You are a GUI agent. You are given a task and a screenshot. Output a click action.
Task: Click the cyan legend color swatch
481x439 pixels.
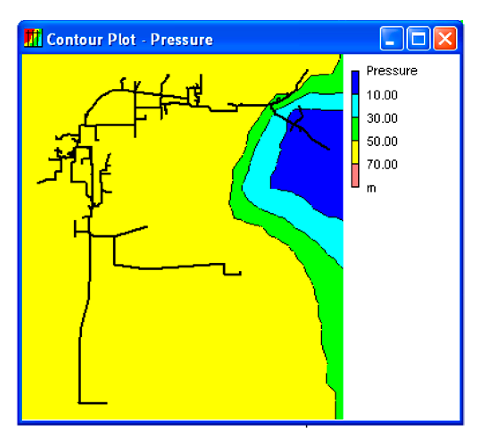point(355,106)
